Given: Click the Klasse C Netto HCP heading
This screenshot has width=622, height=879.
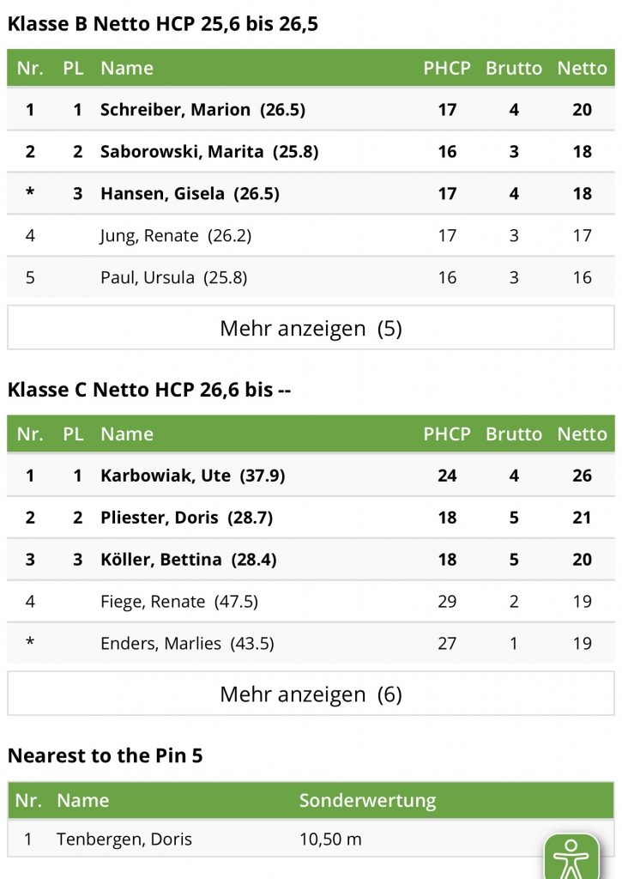Looking at the screenshot, I should [x=149, y=389].
